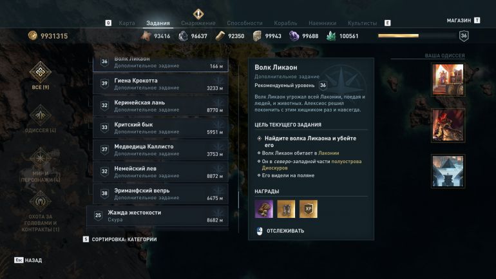The height and width of the screenshot is (279, 496).
Task: Click the experience progress bar
Action: click(417, 35)
